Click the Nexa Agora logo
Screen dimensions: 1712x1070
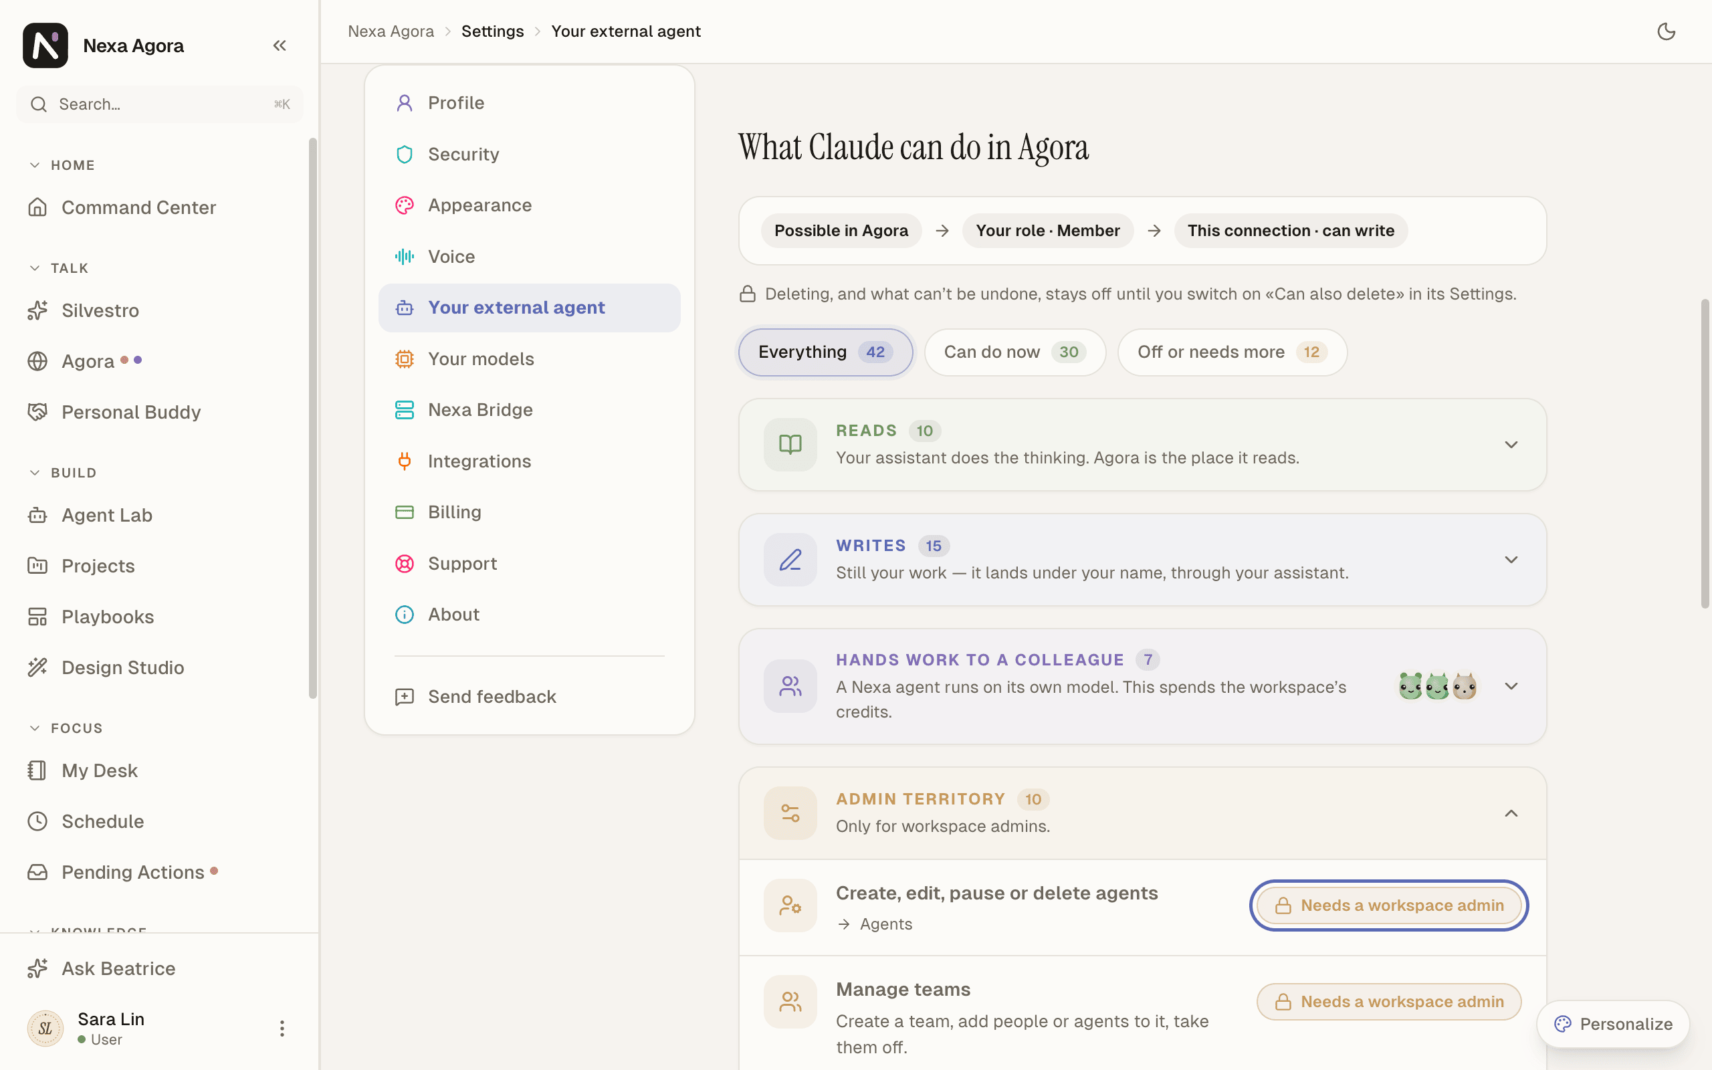click(x=45, y=45)
